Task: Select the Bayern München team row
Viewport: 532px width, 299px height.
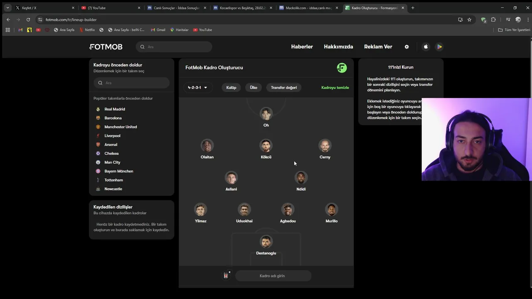Action: click(131, 171)
